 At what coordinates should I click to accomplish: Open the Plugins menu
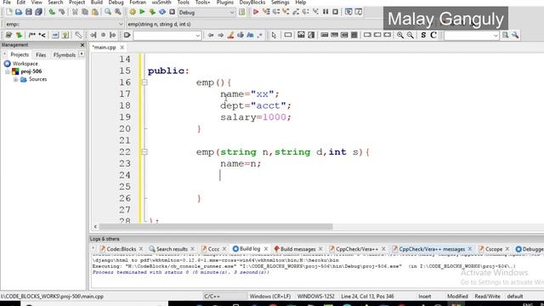coord(224,3)
